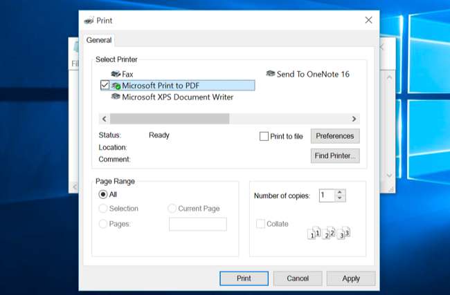The width and height of the screenshot is (450, 295).
Task: Click the collate pages illustration
Action: pyautogui.click(x=329, y=233)
